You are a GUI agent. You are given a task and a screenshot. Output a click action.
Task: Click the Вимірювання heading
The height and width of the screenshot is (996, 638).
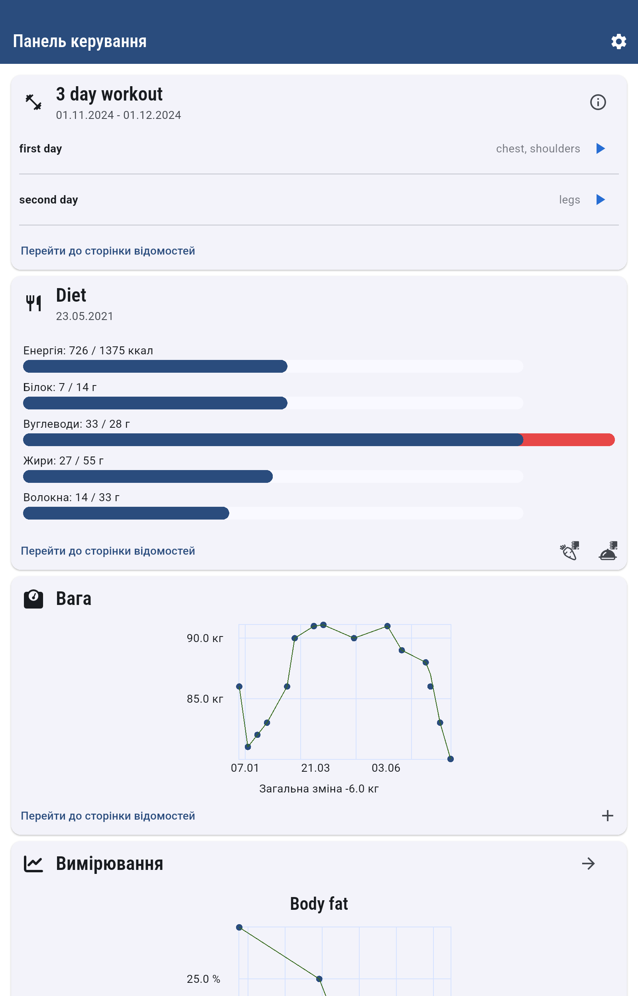109,864
